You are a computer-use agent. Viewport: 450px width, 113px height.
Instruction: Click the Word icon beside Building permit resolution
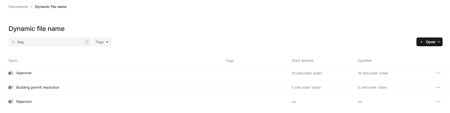(x=11, y=87)
